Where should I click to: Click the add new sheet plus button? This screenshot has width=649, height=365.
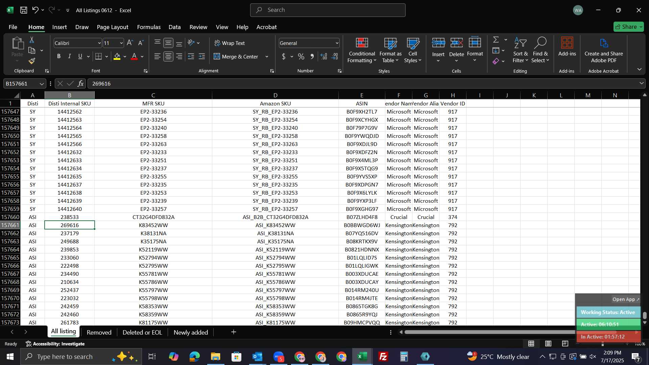234,332
